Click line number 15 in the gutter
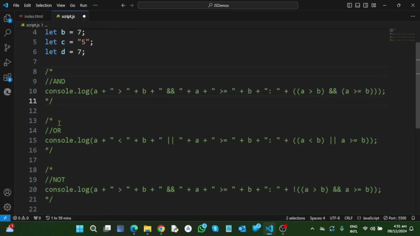This screenshot has height=236, width=420. (33, 140)
